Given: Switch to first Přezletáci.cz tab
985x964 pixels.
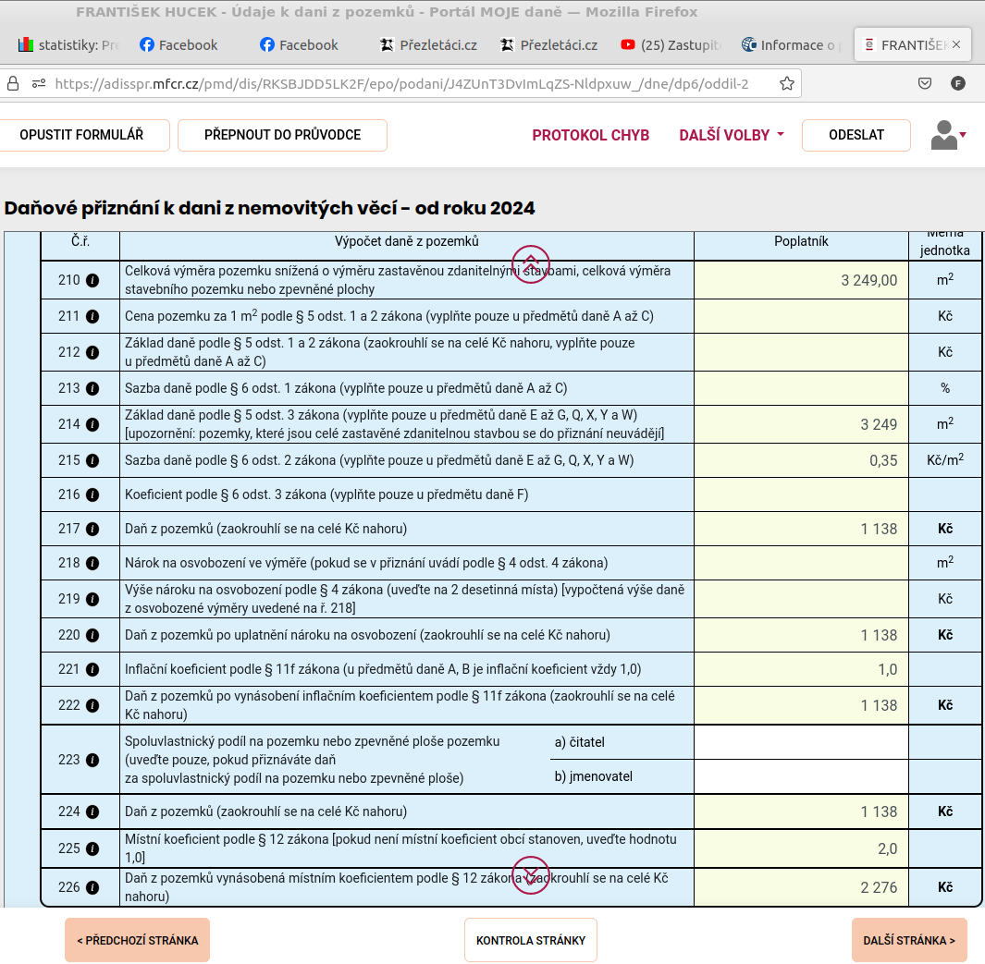Looking at the screenshot, I should (429, 44).
